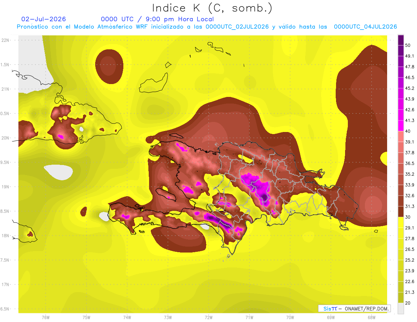Screen dimensions: 417x322
Task: Click the 69W longitude axis label
Action: point(331,317)
